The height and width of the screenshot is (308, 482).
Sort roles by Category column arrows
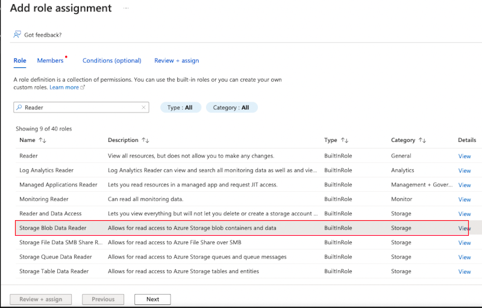click(422, 140)
